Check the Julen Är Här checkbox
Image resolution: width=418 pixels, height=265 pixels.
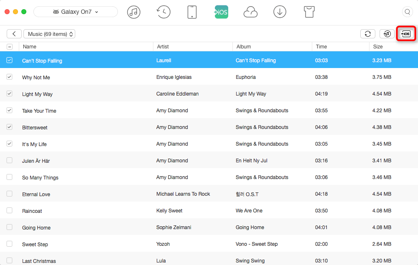(x=10, y=161)
